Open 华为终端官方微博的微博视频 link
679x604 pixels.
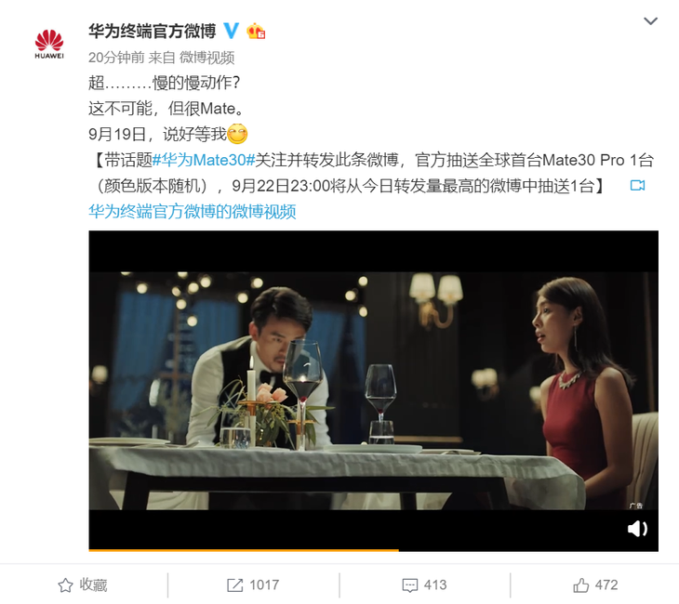(193, 212)
